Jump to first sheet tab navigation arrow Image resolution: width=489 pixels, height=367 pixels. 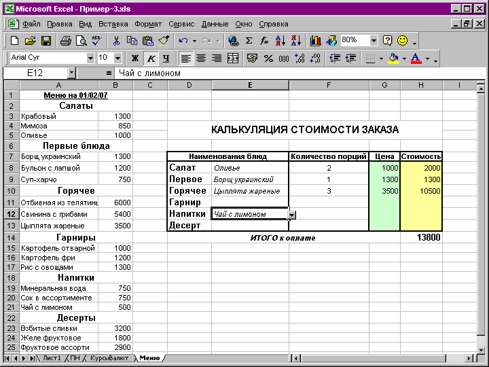pos(7,358)
